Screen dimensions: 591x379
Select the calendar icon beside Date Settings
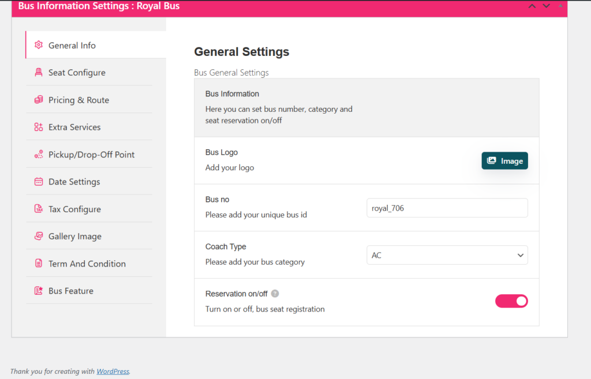point(39,181)
